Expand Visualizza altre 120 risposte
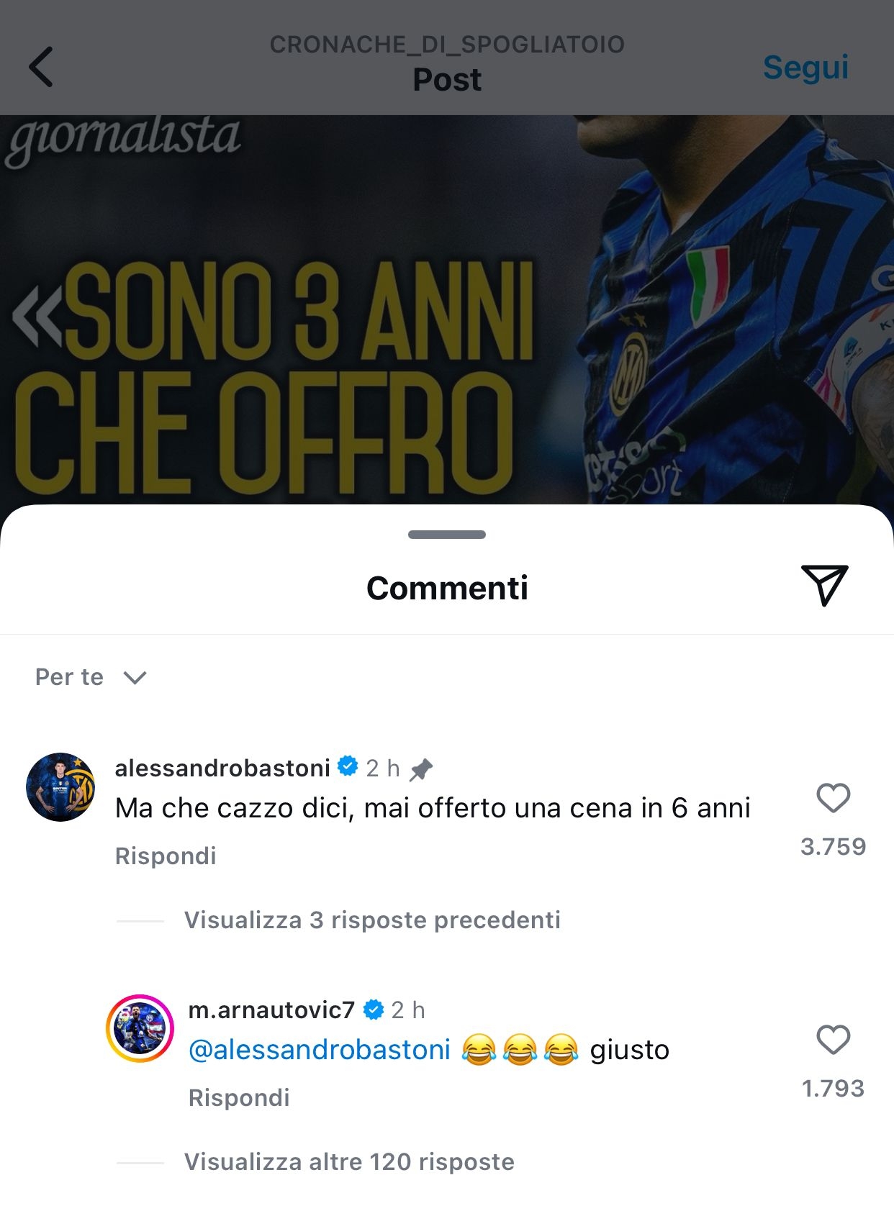This screenshot has width=894, height=1211. (349, 1161)
